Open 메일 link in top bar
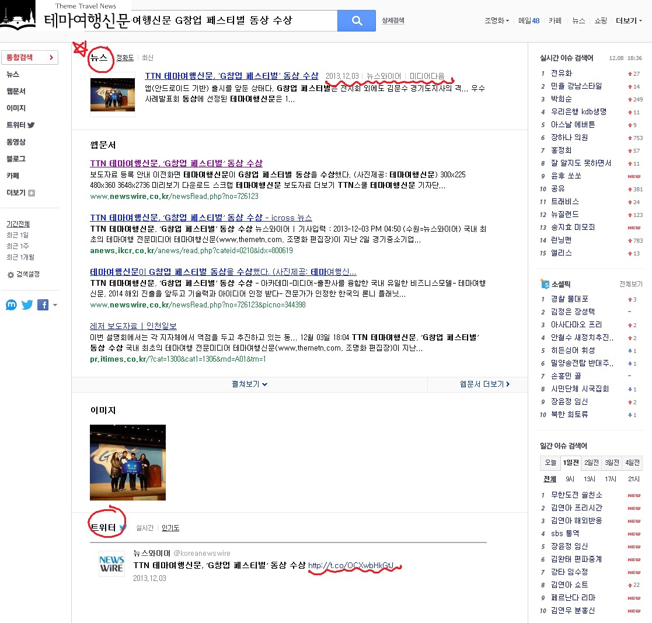652x623 pixels. [x=529, y=21]
